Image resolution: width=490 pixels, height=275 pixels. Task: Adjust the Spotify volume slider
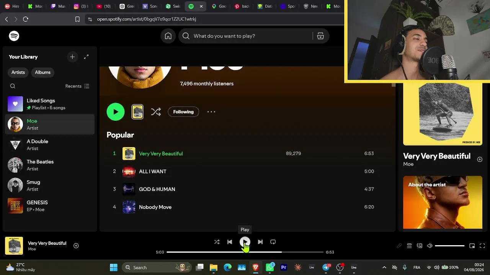click(x=450, y=246)
